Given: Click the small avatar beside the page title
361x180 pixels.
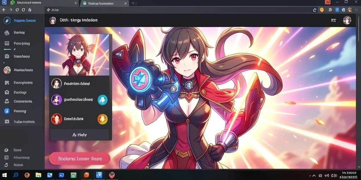Looking at the screenshot, I should point(53,20).
